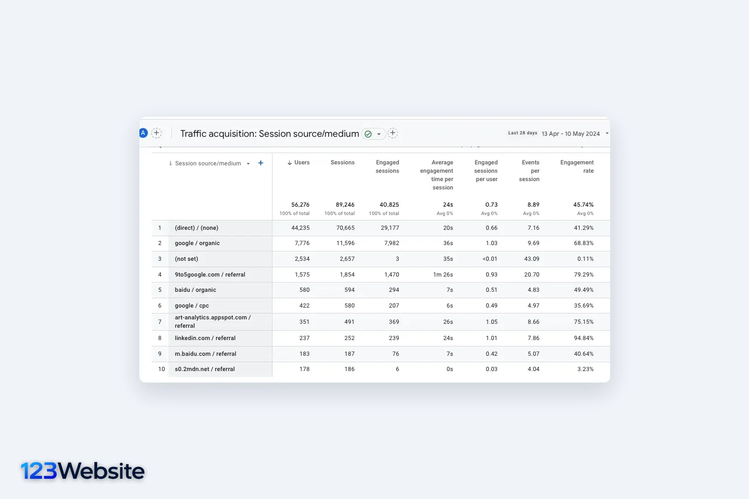
Task: Sort by Events per session header
Action: coord(529,171)
